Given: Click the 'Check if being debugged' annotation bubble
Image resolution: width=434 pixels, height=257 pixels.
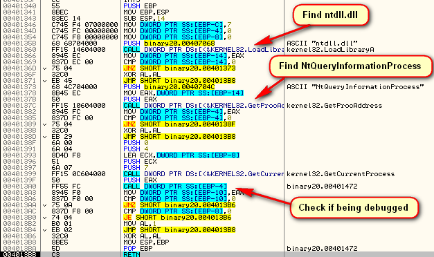Looking at the screenshot, I should click(x=354, y=207).
